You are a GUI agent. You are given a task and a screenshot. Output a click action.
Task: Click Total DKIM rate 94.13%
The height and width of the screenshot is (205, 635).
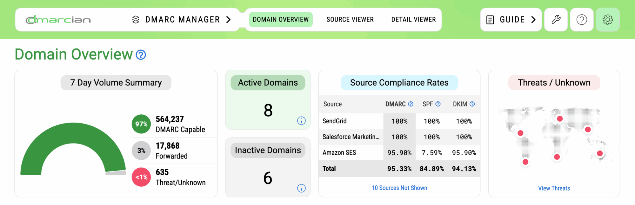pyautogui.click(x=464, y=169)
